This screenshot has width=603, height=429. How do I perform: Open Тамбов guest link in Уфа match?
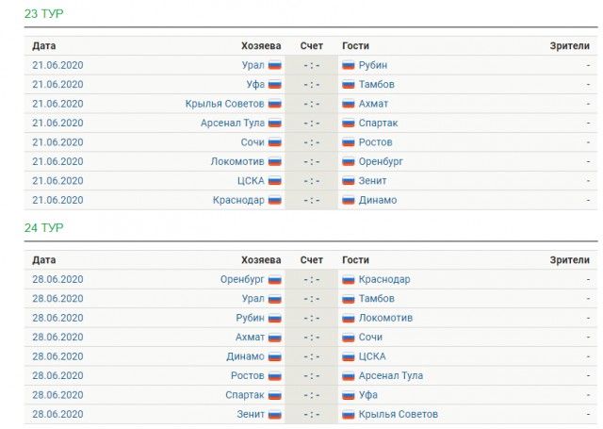coord(377,84)
